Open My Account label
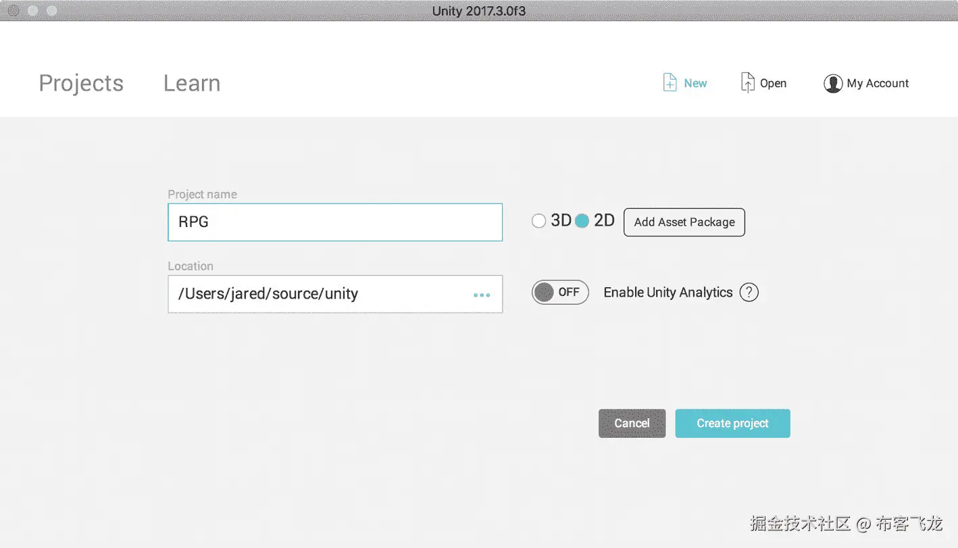 [878, 83]
